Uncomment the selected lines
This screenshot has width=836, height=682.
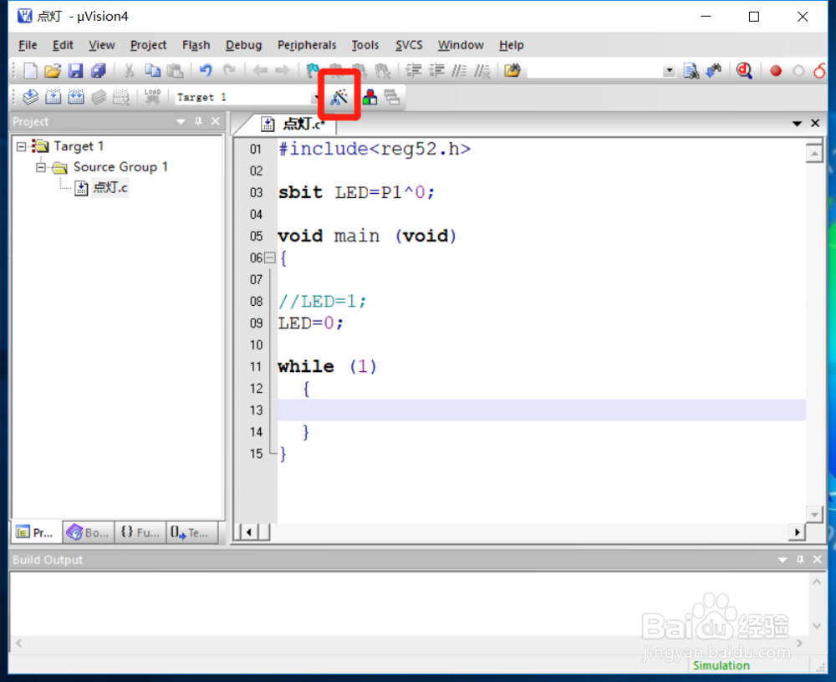(482, 70)
